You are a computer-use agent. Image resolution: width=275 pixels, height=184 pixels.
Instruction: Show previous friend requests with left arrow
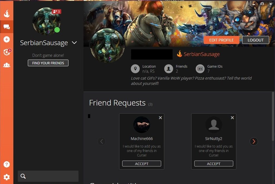[102, 141]
